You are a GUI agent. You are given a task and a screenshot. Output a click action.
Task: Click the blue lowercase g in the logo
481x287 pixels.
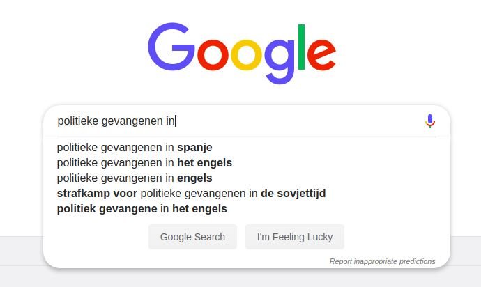279,61
